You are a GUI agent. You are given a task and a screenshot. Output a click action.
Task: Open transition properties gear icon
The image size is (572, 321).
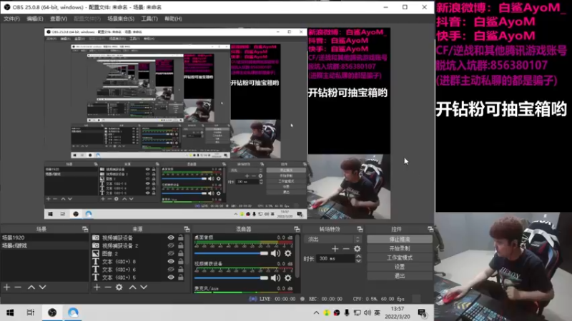[357, 249]
